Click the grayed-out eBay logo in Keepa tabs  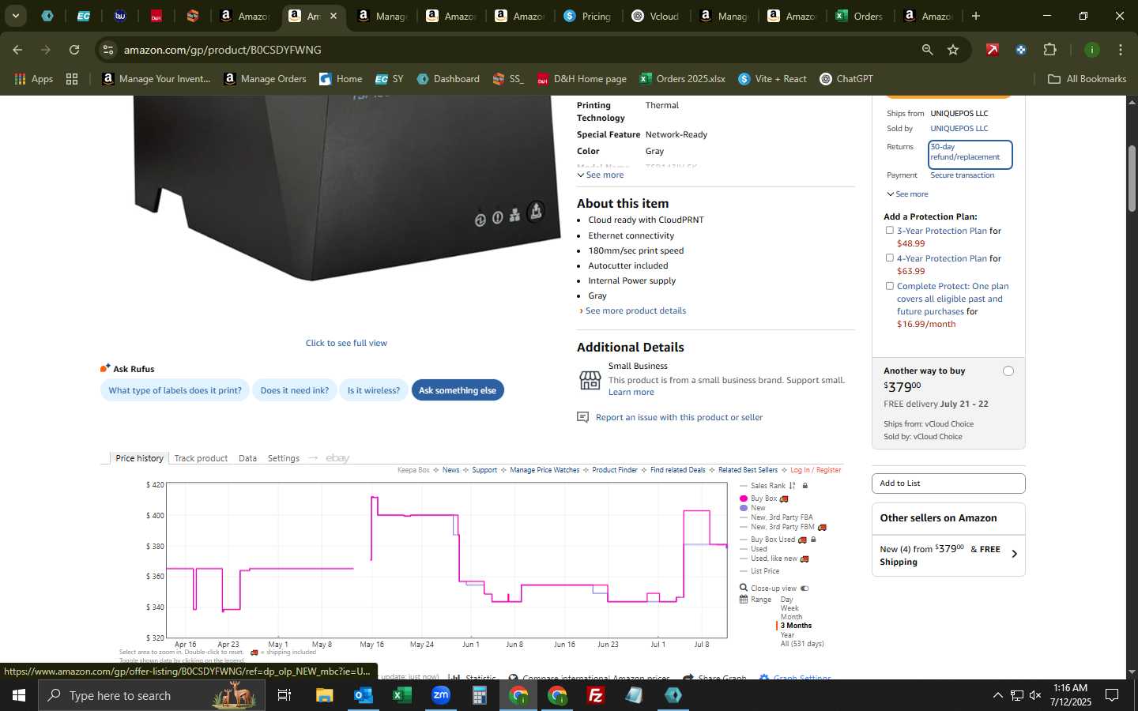point(337,458)
